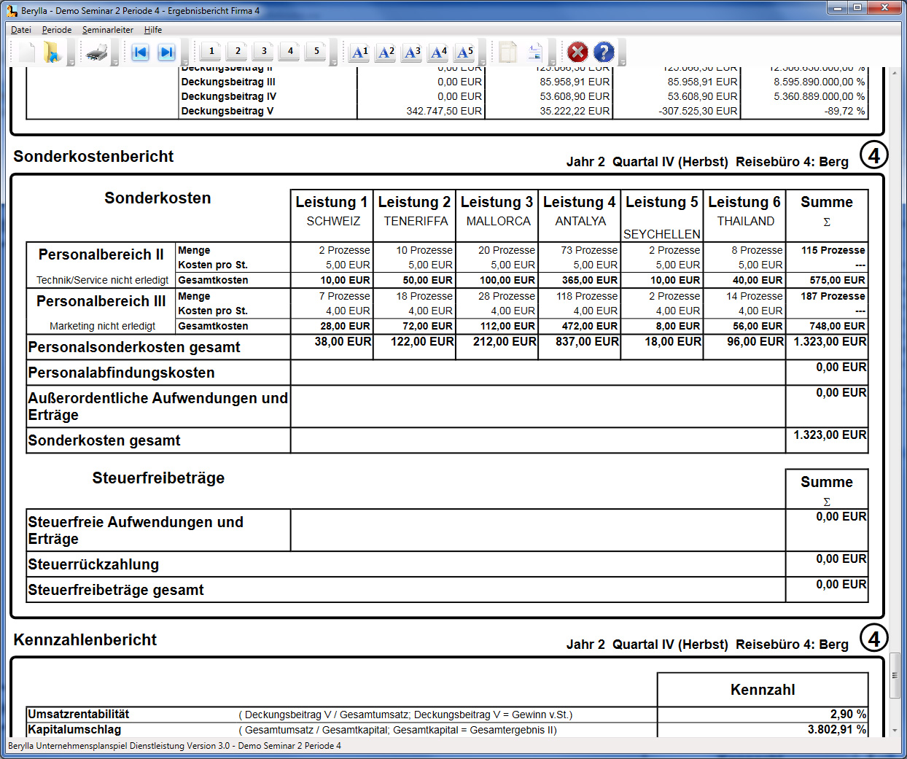Open the Periode menu
The height and width of the screenshot is (759, 907).
click(57, 30)
